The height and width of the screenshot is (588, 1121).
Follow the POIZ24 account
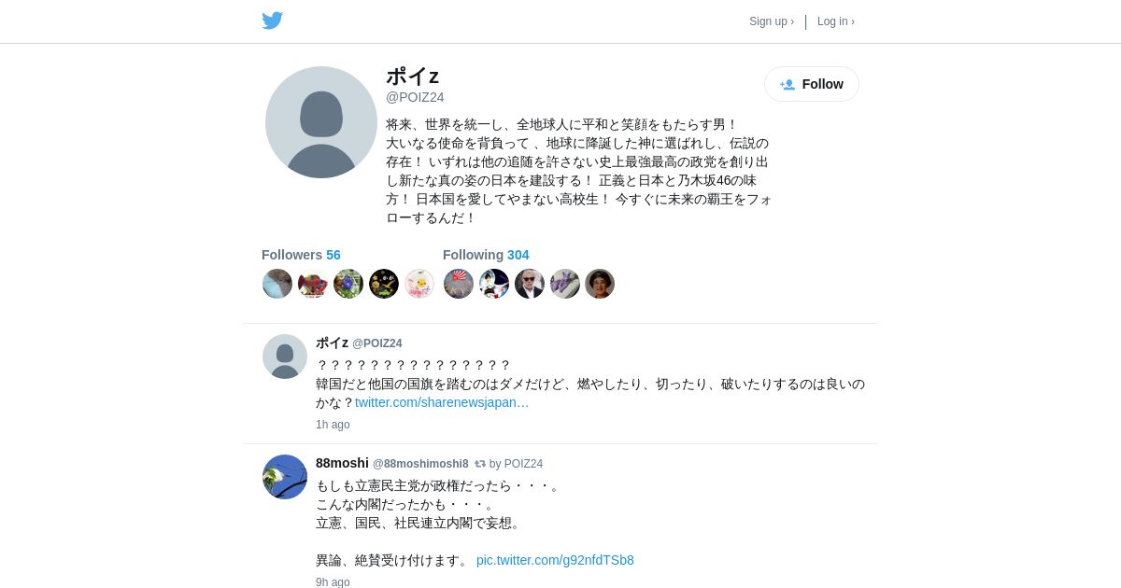tap(812, 84)
